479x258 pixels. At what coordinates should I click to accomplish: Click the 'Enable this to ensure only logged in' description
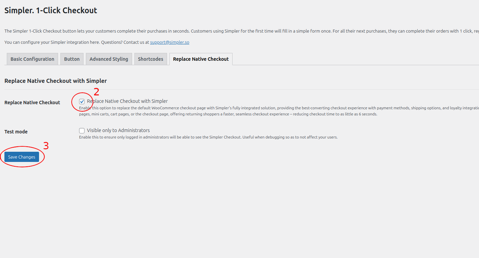tap(208, 137)
